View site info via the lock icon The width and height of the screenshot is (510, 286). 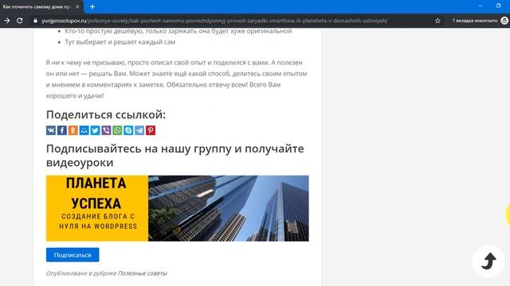35,21
